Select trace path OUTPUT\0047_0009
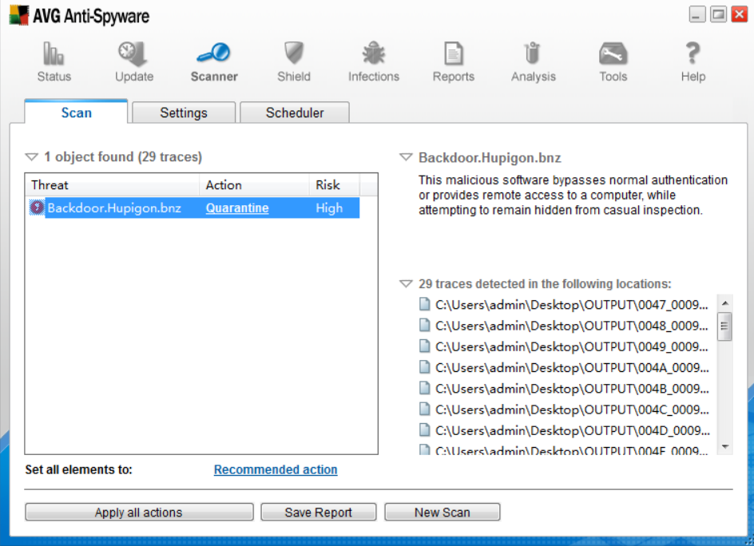The height and width of the screenshot is (546, 754). [x=572, y=305]
